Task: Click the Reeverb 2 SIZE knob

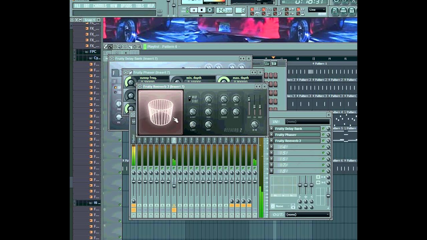Action: 208,112
